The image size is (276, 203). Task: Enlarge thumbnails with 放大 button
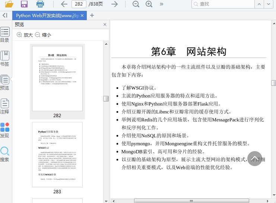[x=25, y=35]
